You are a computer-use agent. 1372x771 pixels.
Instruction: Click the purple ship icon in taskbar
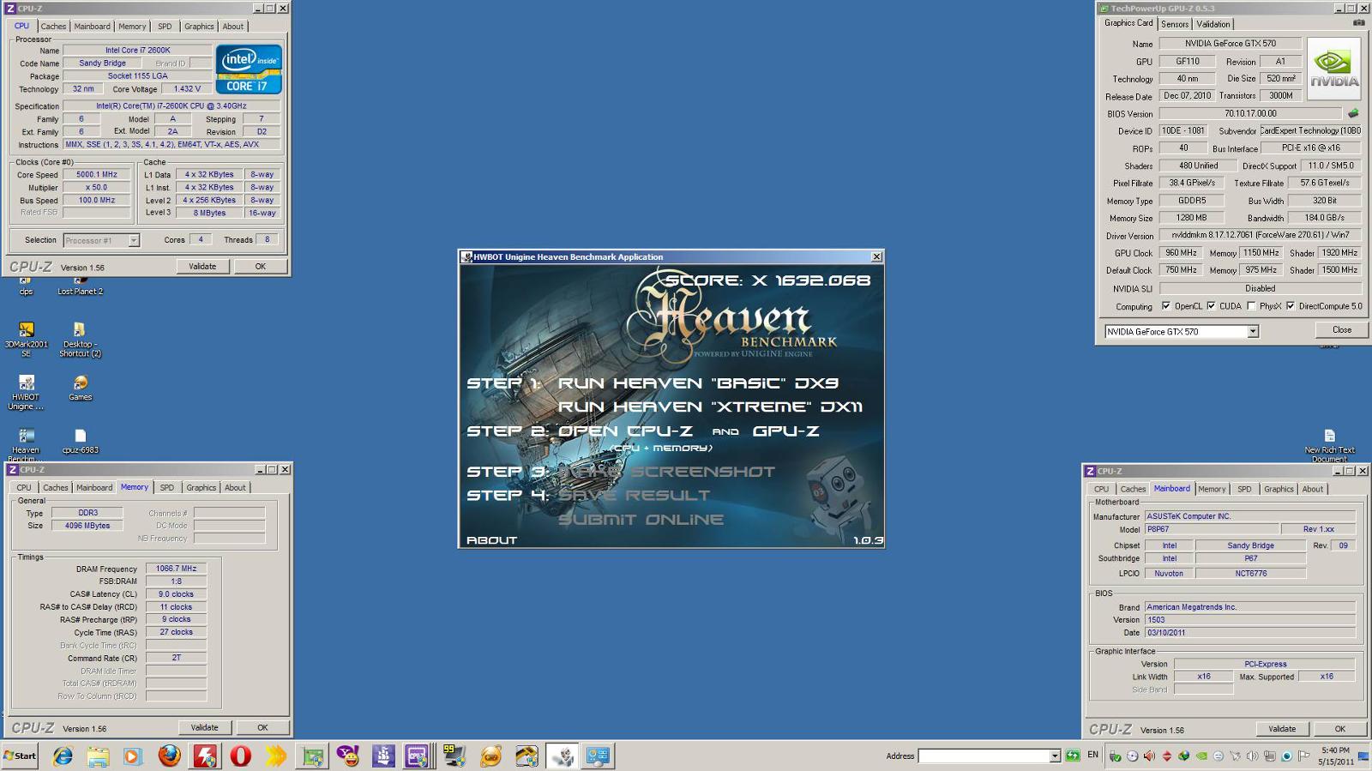click(x=383, y=756)
